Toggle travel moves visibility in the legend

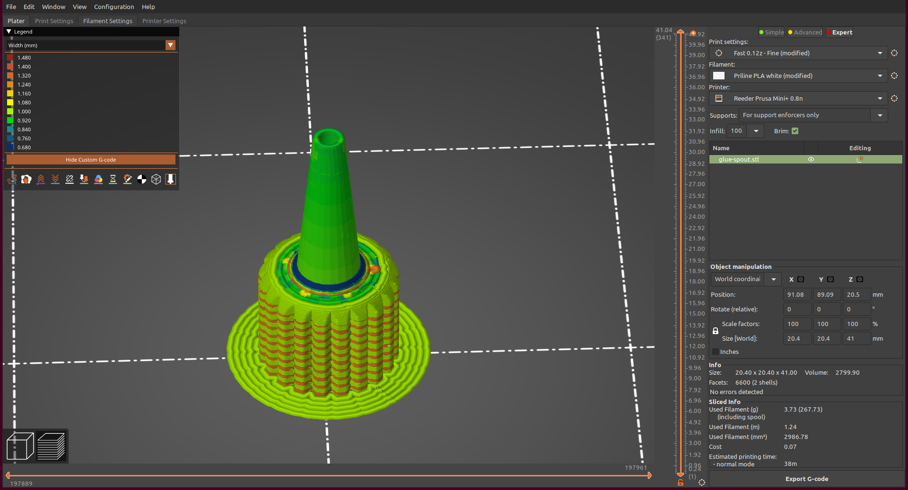click(11, 179)
